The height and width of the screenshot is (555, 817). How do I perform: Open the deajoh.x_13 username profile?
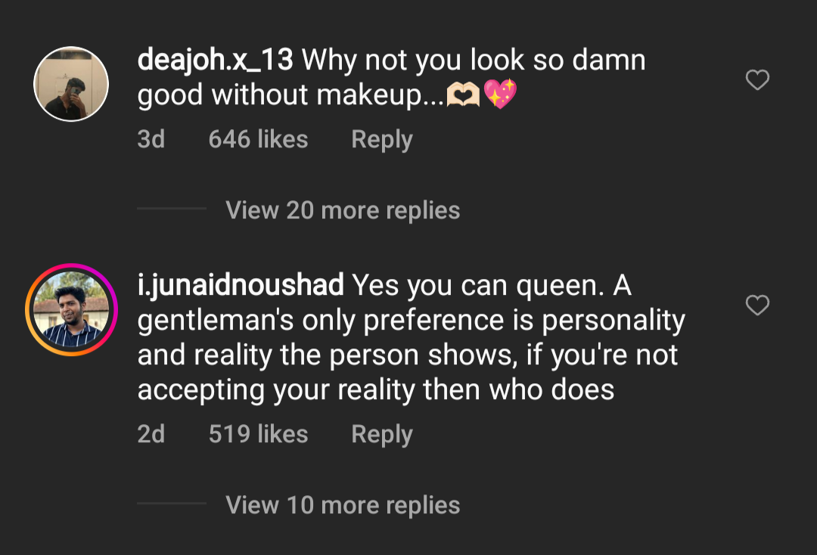(215, 60)
